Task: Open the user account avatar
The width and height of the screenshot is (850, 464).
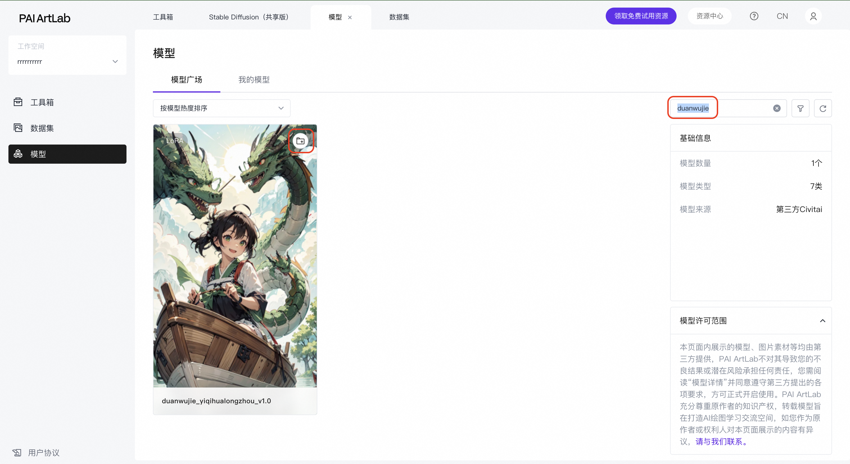Action: click(x=813, y=16)
